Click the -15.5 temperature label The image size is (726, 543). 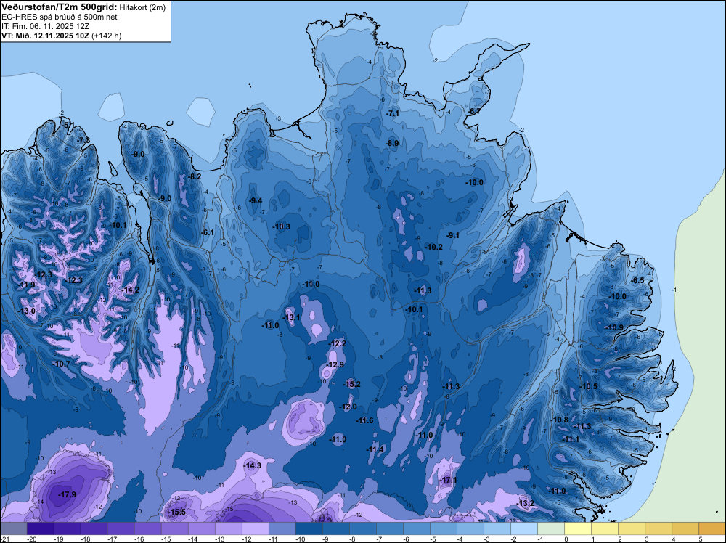pos(176,512)
